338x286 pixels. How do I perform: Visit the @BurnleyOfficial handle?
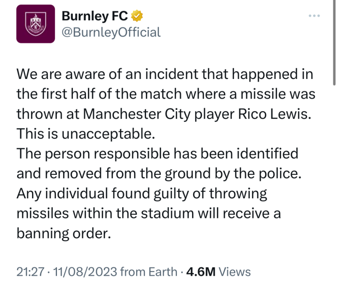click(111, 32)
